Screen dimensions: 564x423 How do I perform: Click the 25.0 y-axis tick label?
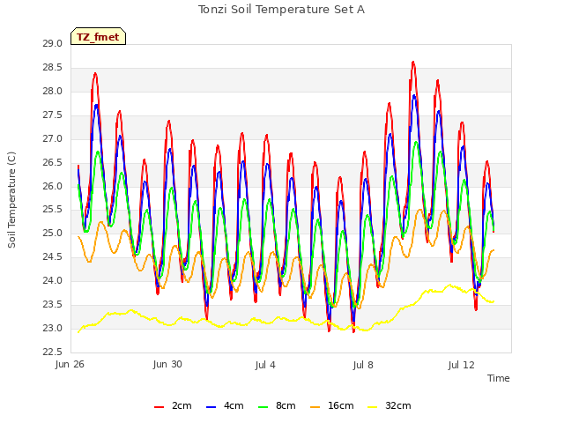(53, 234)
